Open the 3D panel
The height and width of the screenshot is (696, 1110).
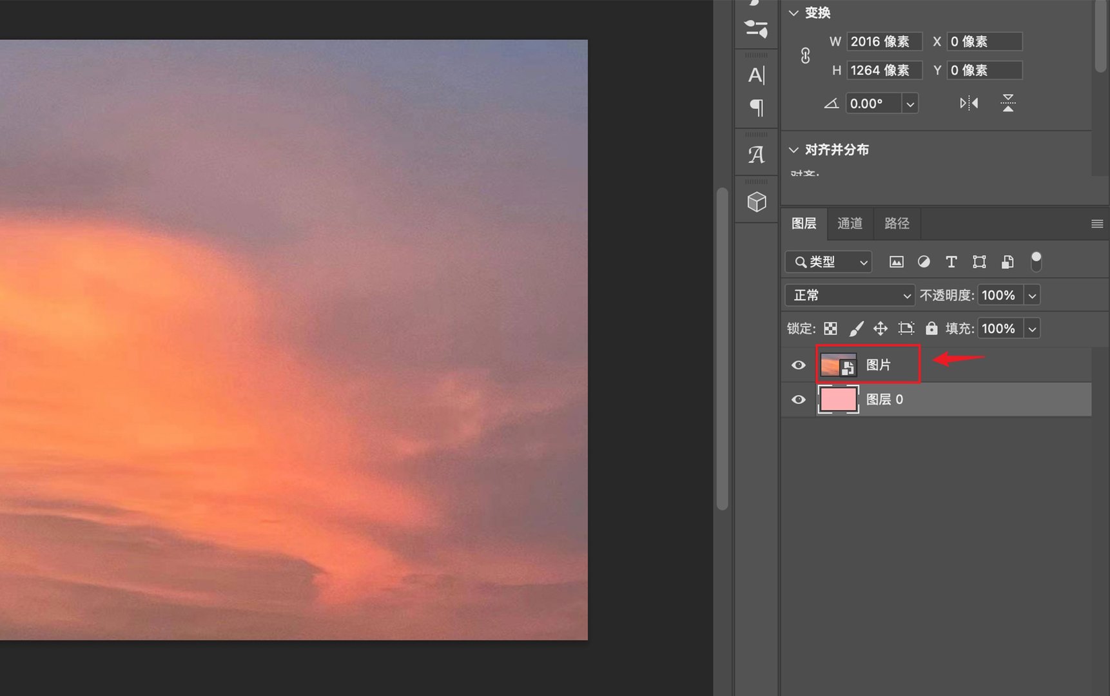(x=755, y=202)
